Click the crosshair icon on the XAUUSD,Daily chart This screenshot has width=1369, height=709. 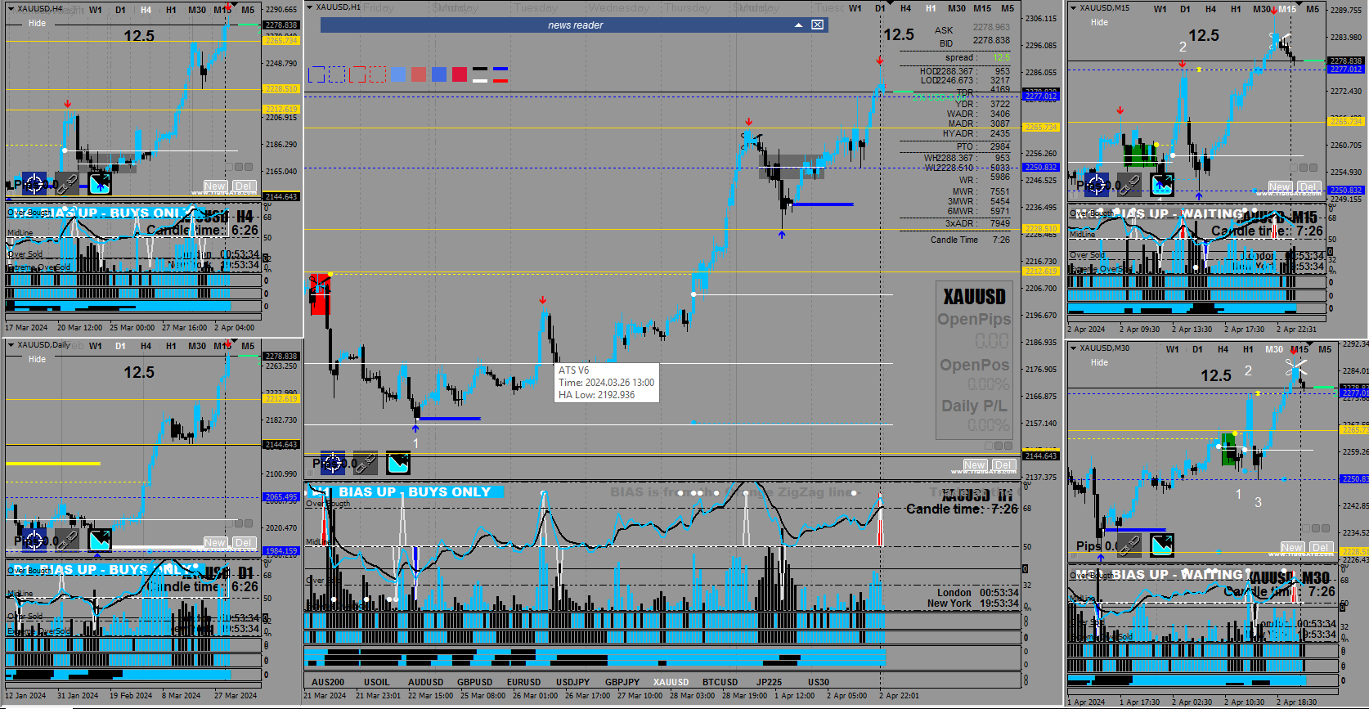click(x=34, y=540)
